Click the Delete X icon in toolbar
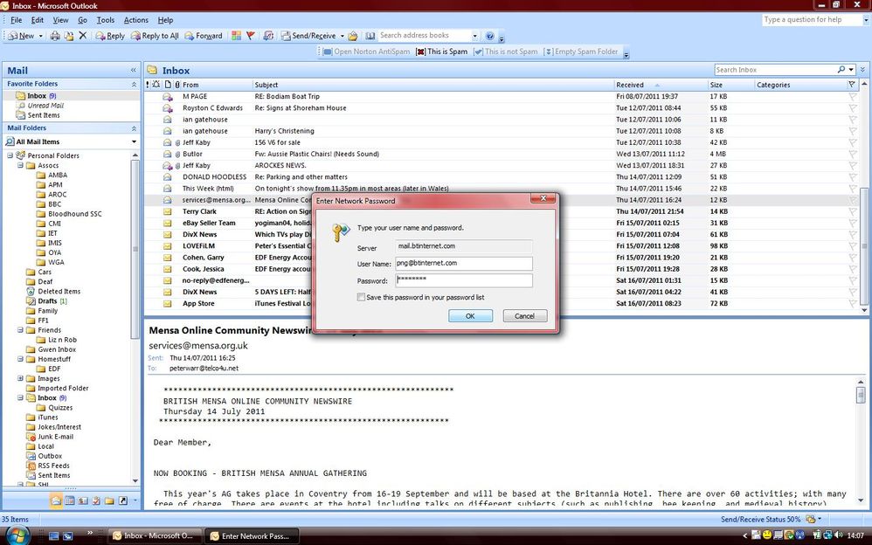 coord(82,36)
